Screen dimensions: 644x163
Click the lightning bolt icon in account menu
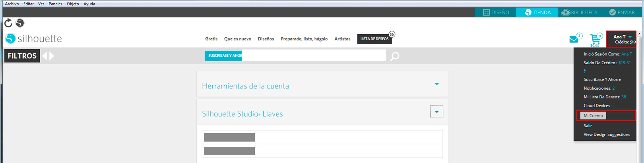tap(585, 71)
